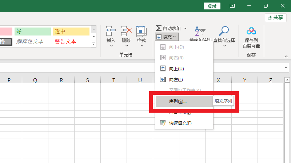Click Save to Baidu Netdisk (保存到百度网盘) icon
The image size is (291, 163).
[x=251, y=32]
